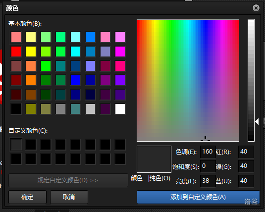This screenshot has height=212, width=265.
Task: Click the 色调(E) hue input field
Action: [x=208, y=152]
